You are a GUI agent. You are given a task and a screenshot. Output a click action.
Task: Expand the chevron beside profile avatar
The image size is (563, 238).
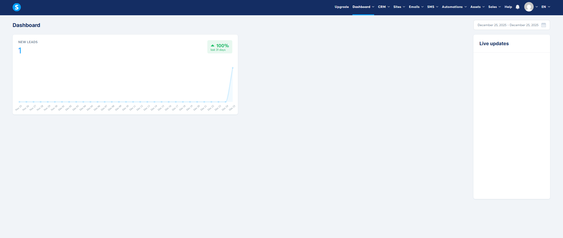537,7
